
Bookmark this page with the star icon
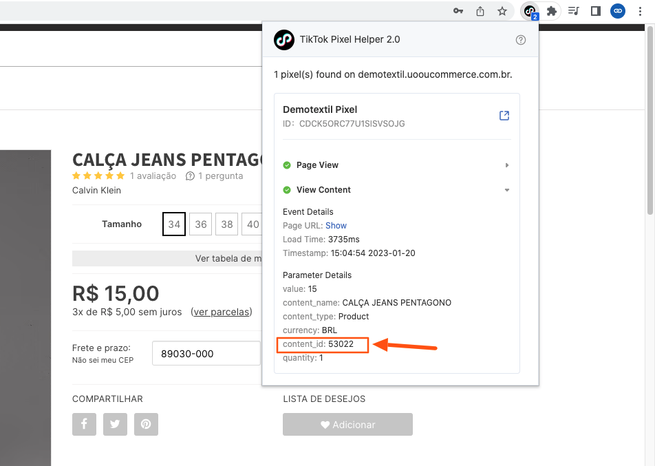[x=502, y=11]
